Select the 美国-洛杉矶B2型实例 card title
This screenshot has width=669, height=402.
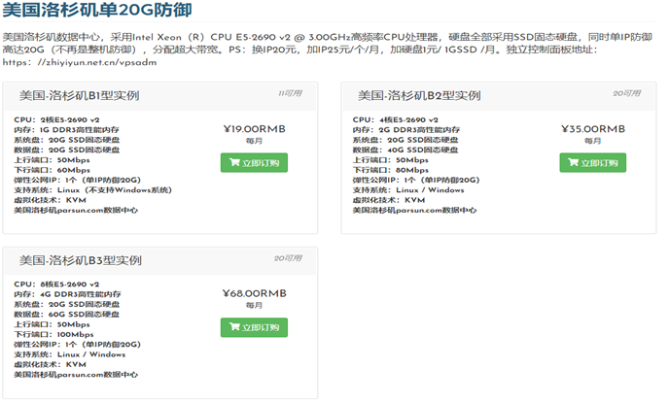click(x=417, y=96)
